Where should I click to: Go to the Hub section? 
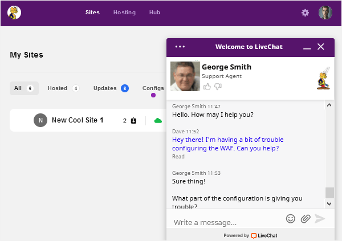(x=154, y=13)
